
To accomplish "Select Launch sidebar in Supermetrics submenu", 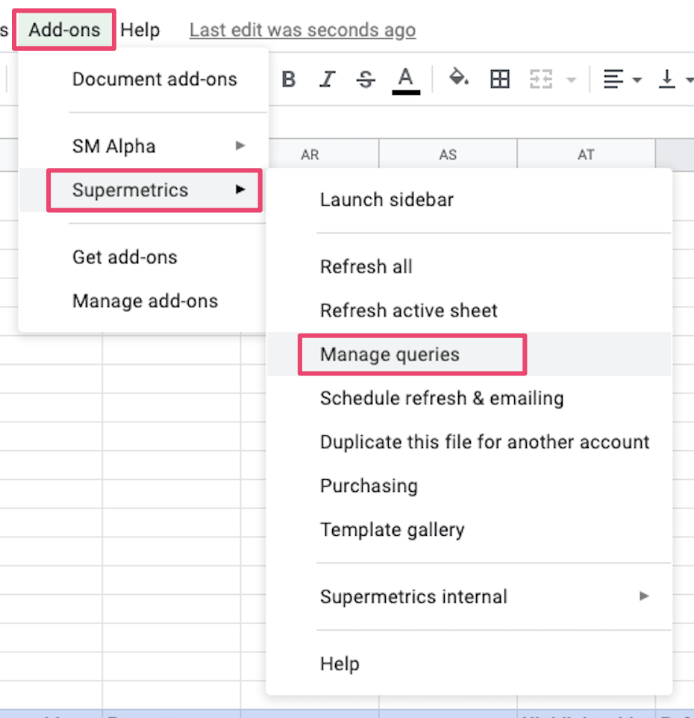I will point(469,199).
